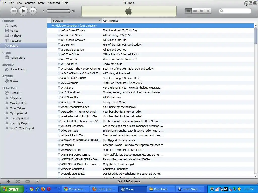
Task: Switch to the Downloads taskbar window
Action: point(160,189)
